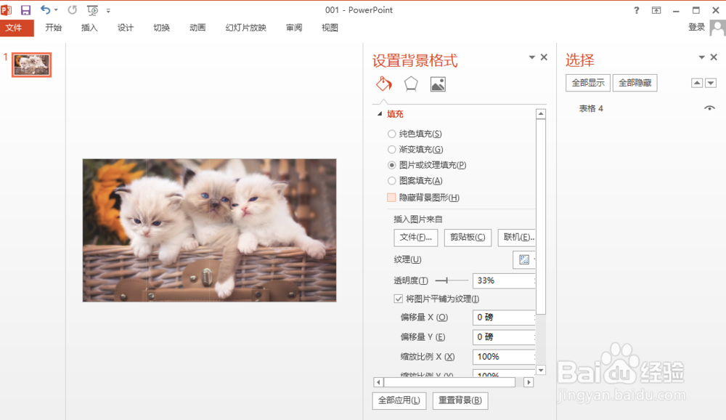Close the 选择 selection pane

[x=714, y=57]
